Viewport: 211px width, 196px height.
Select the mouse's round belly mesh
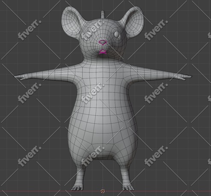click(103, 128)
